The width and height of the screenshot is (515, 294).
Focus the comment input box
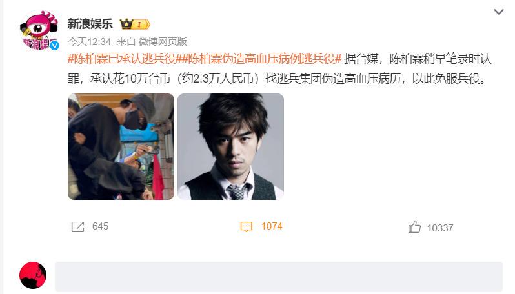(x=279, y=277)
